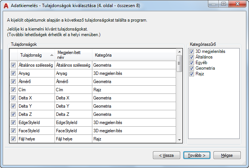
Task: Disable the 3D megjelenítés category filter
Action: click(192, 51)
